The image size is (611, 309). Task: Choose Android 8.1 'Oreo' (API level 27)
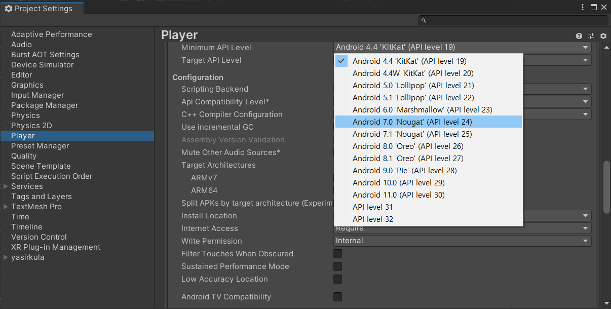coord(429,158)
